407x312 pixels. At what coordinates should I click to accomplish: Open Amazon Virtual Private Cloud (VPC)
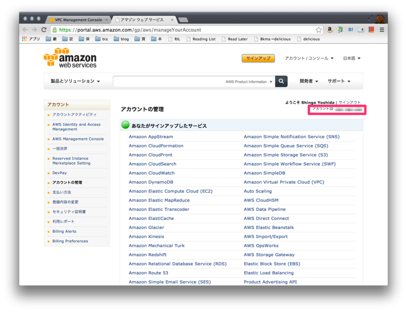[284, 182]
